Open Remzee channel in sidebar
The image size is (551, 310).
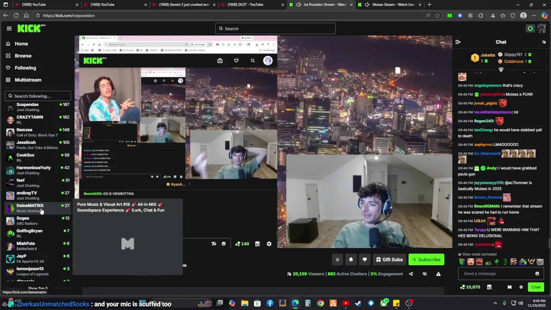(x=38, y=132)
